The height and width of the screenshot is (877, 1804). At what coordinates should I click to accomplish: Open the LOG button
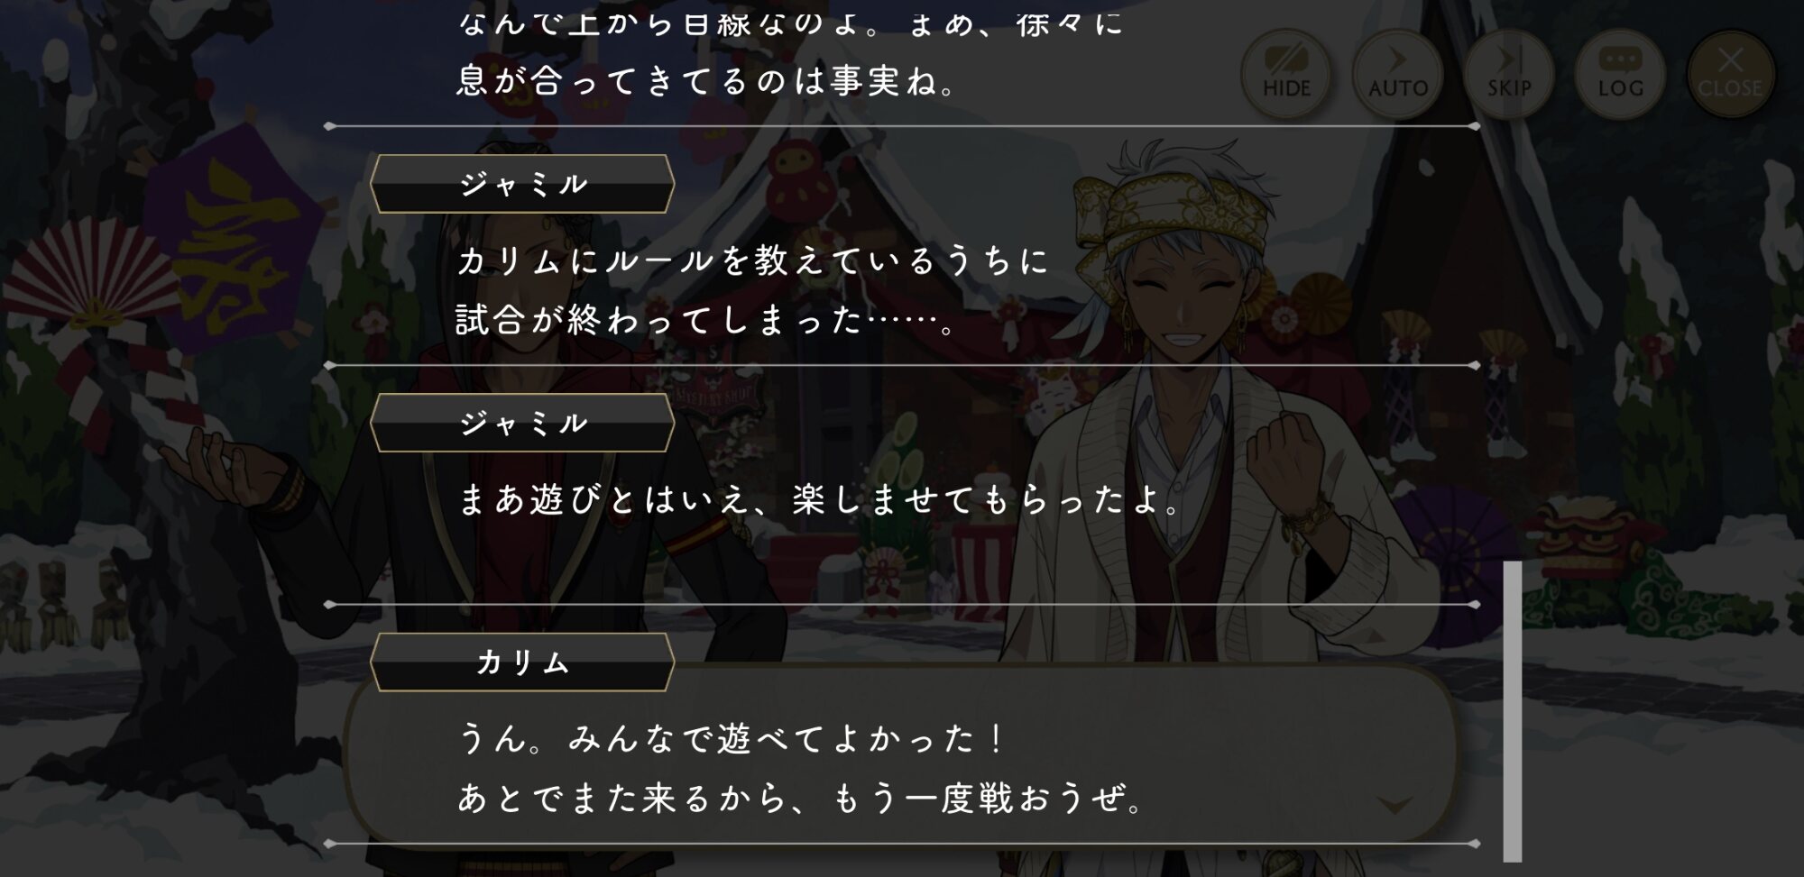pyautogui.click(x=1620, y=74)
